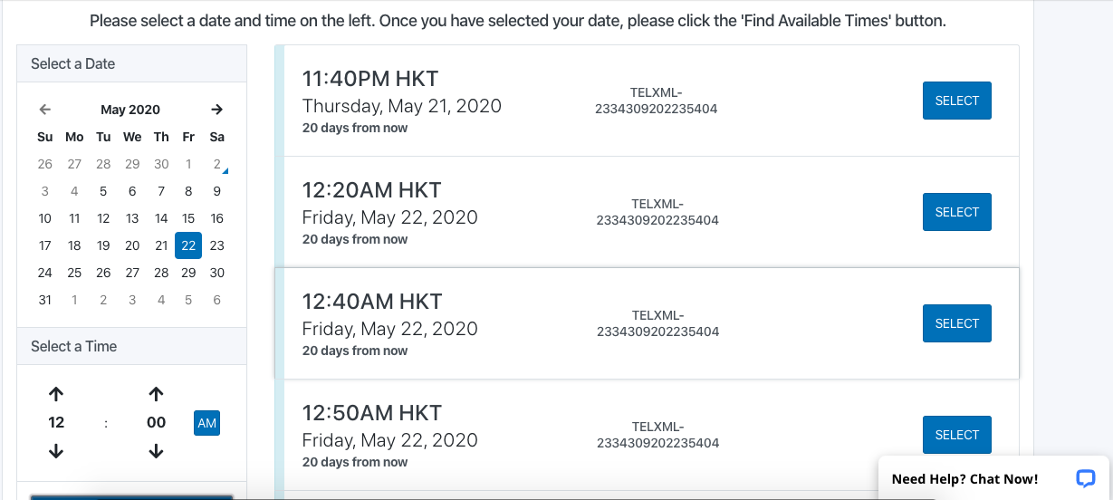1113x500 pixels.
Task: Pick May 15 in the calendar
Action: point(188,218)
